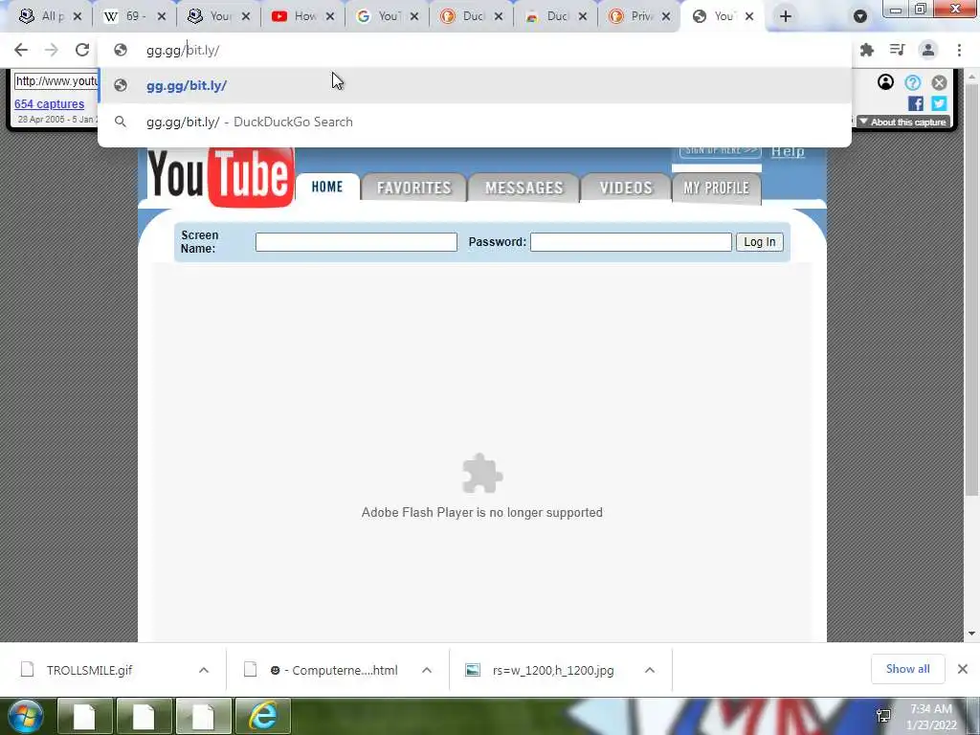Select the gg.gg/bit.ly/ URL suggestion
Viewport: 980px width, 735px height.
[x=475, y=85]
